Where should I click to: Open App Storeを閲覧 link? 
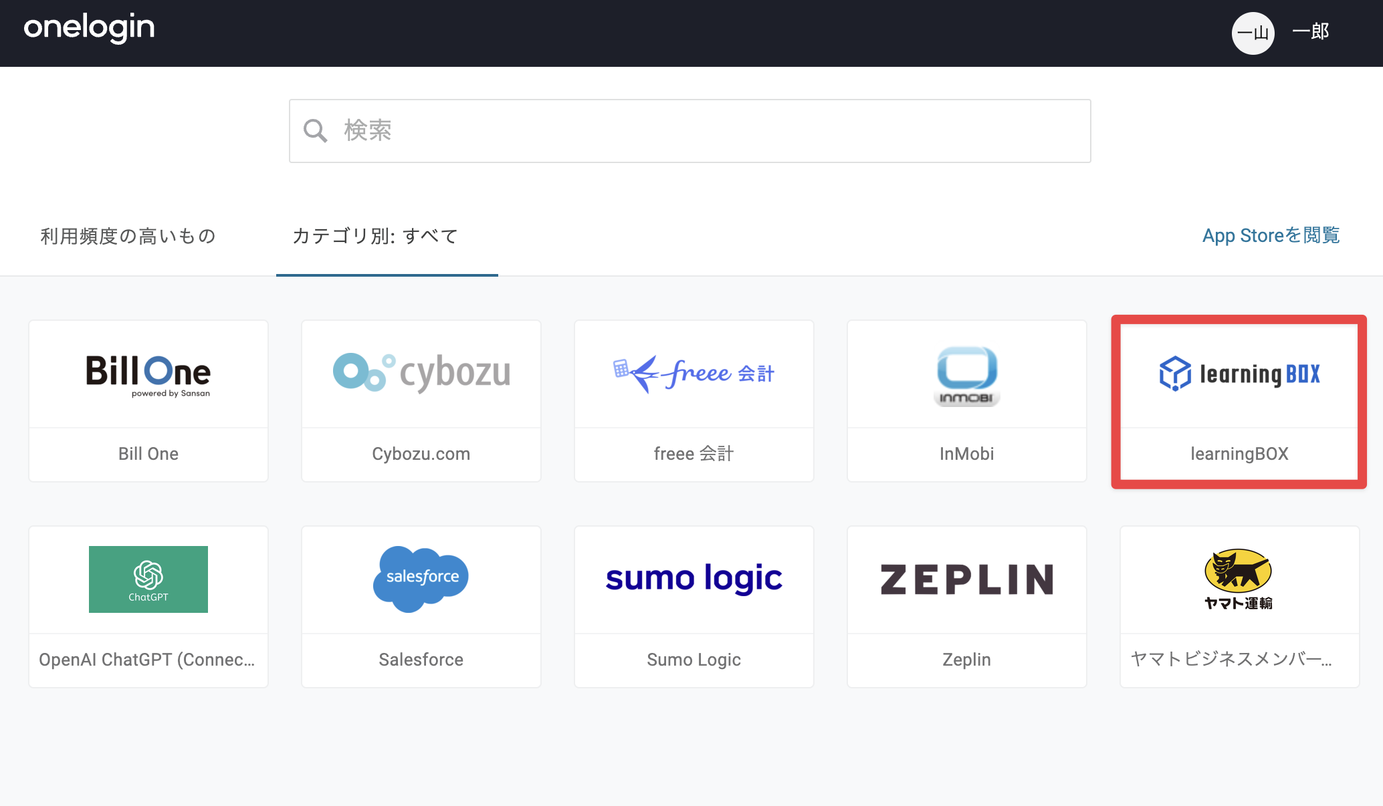pyautogui.click(x=1271, y=235)
